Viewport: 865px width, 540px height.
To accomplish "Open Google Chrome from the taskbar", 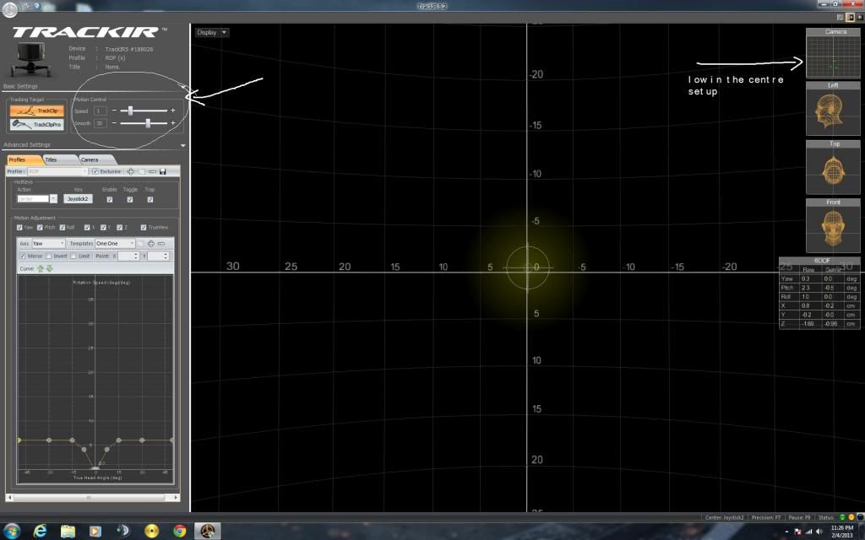I will click(180, 532).
